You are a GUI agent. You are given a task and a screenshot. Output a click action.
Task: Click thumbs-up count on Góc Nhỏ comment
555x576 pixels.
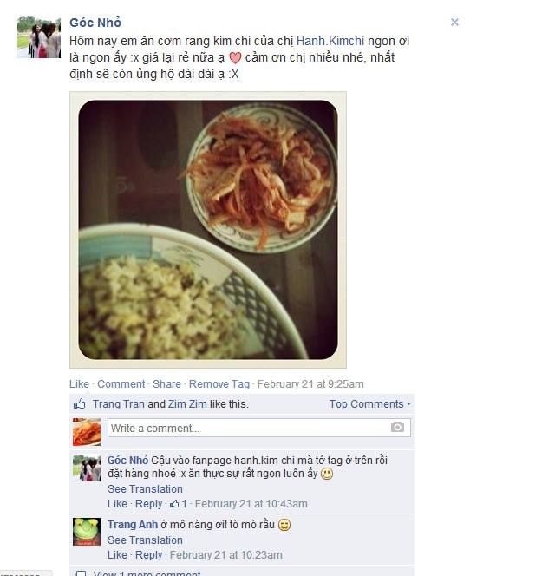click(x=178, y=504)
